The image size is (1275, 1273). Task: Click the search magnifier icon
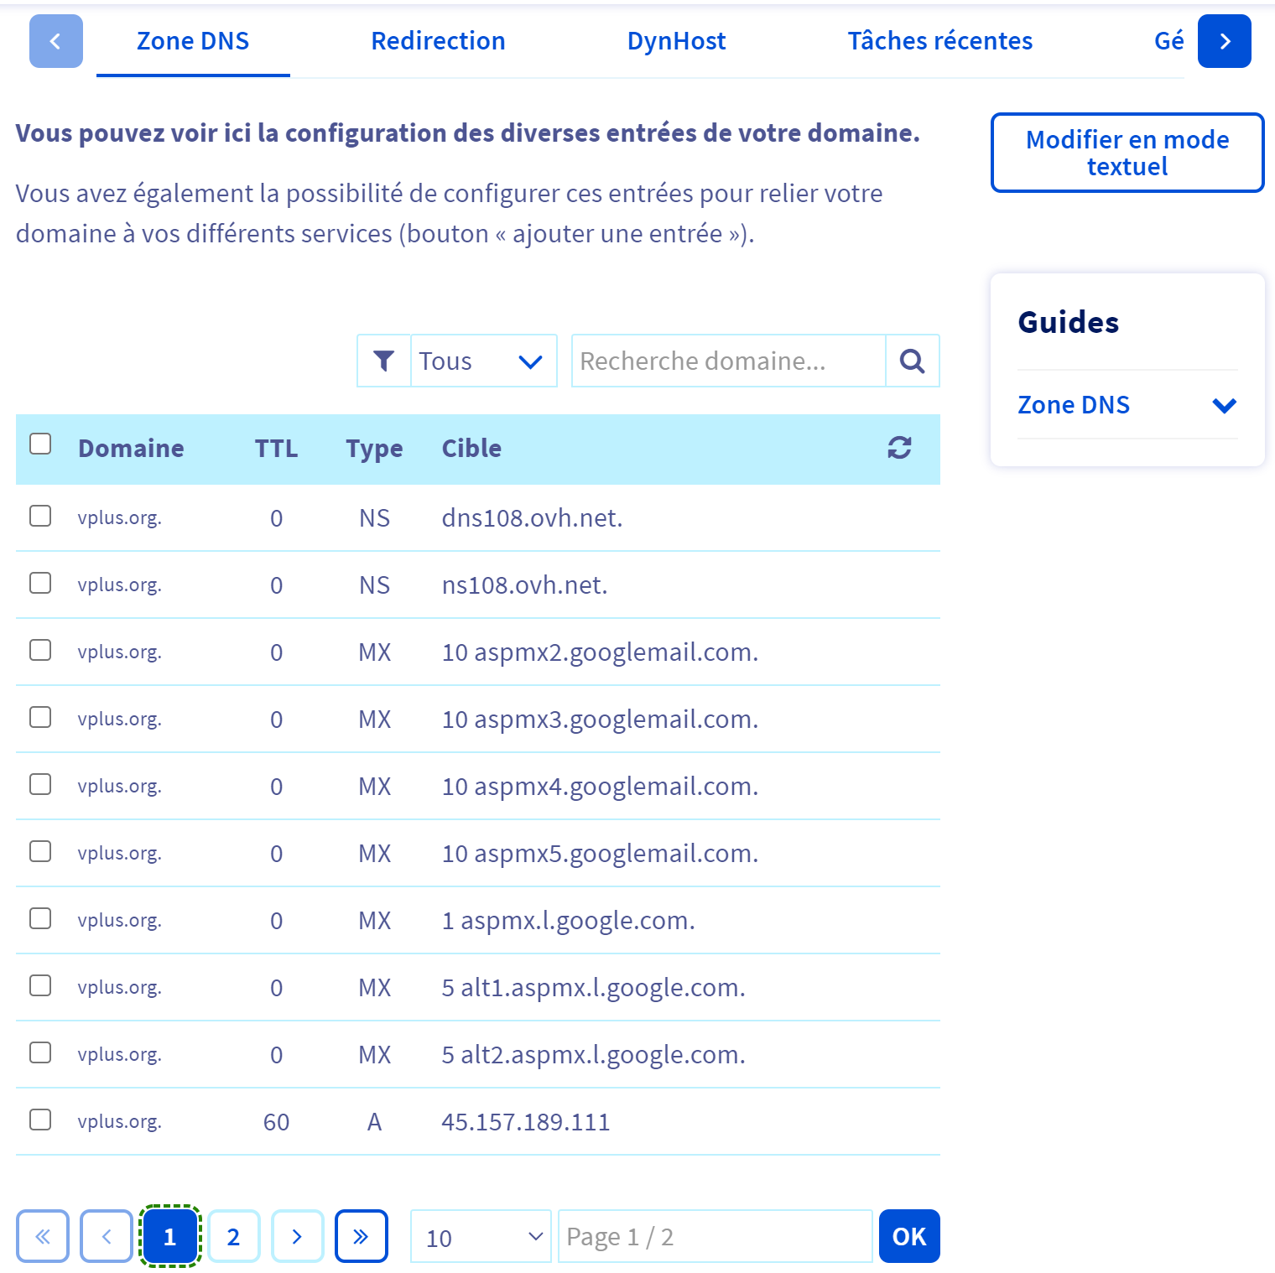[912, 361]
